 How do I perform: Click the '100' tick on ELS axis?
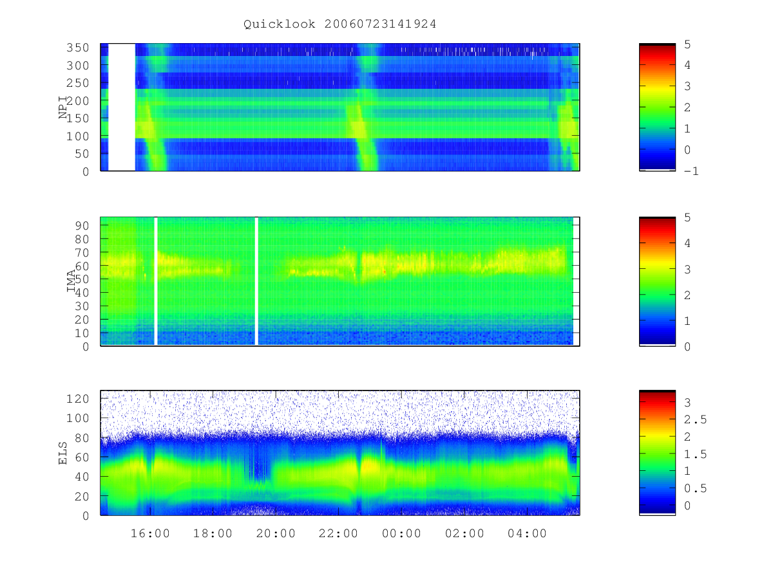point(79,418)
